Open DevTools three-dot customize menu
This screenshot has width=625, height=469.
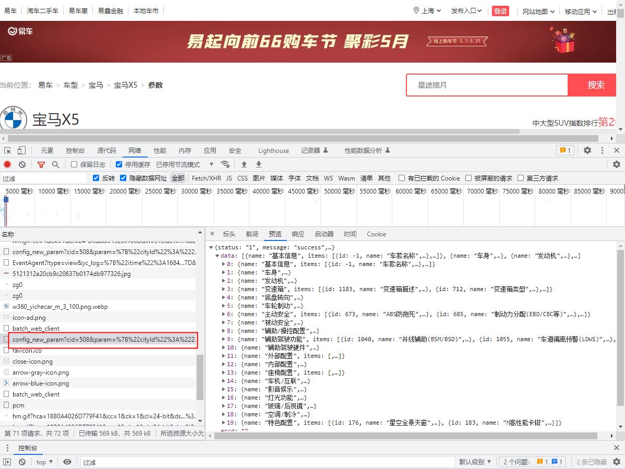602,150
